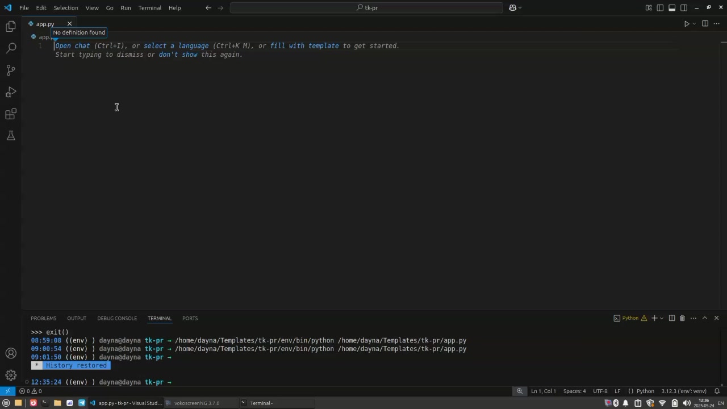Split the terminal with split icon
Image resolution: width=727 pixels, height=409 pixels.
click(x=672, y=318)
